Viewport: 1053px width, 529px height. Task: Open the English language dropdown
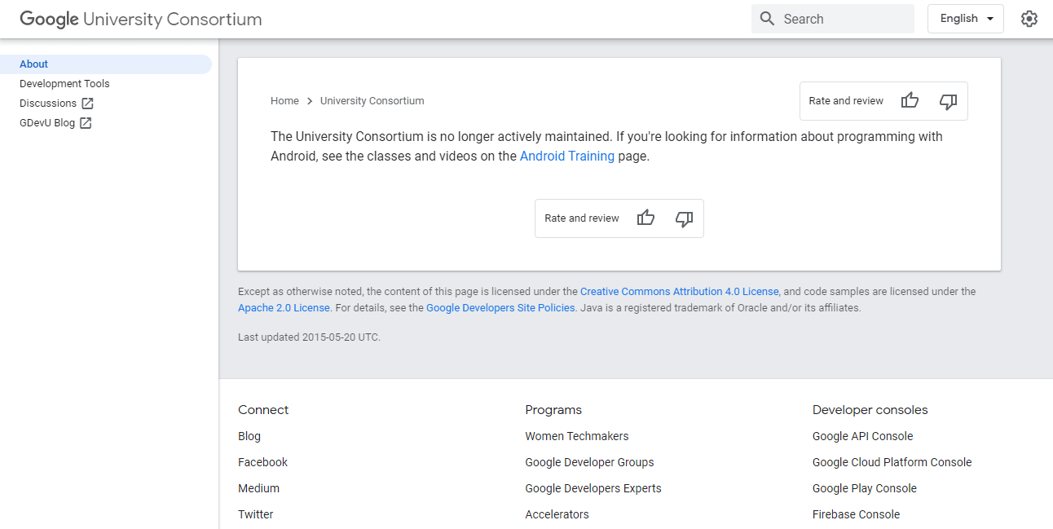point(965,19)
